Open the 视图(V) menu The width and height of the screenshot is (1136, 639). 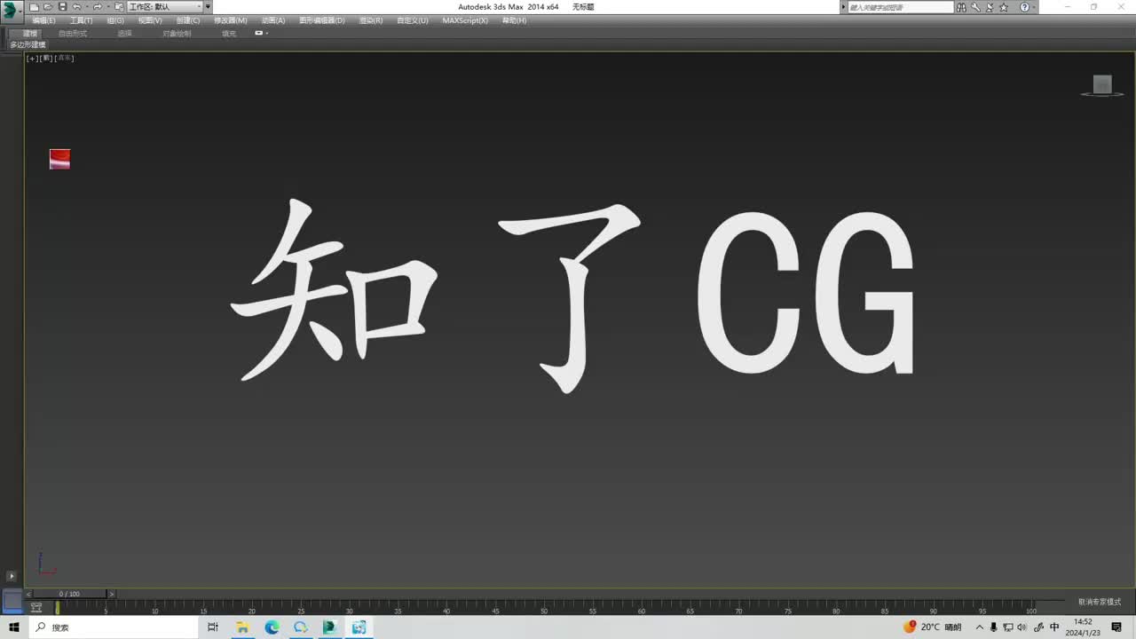click(150, 20)
